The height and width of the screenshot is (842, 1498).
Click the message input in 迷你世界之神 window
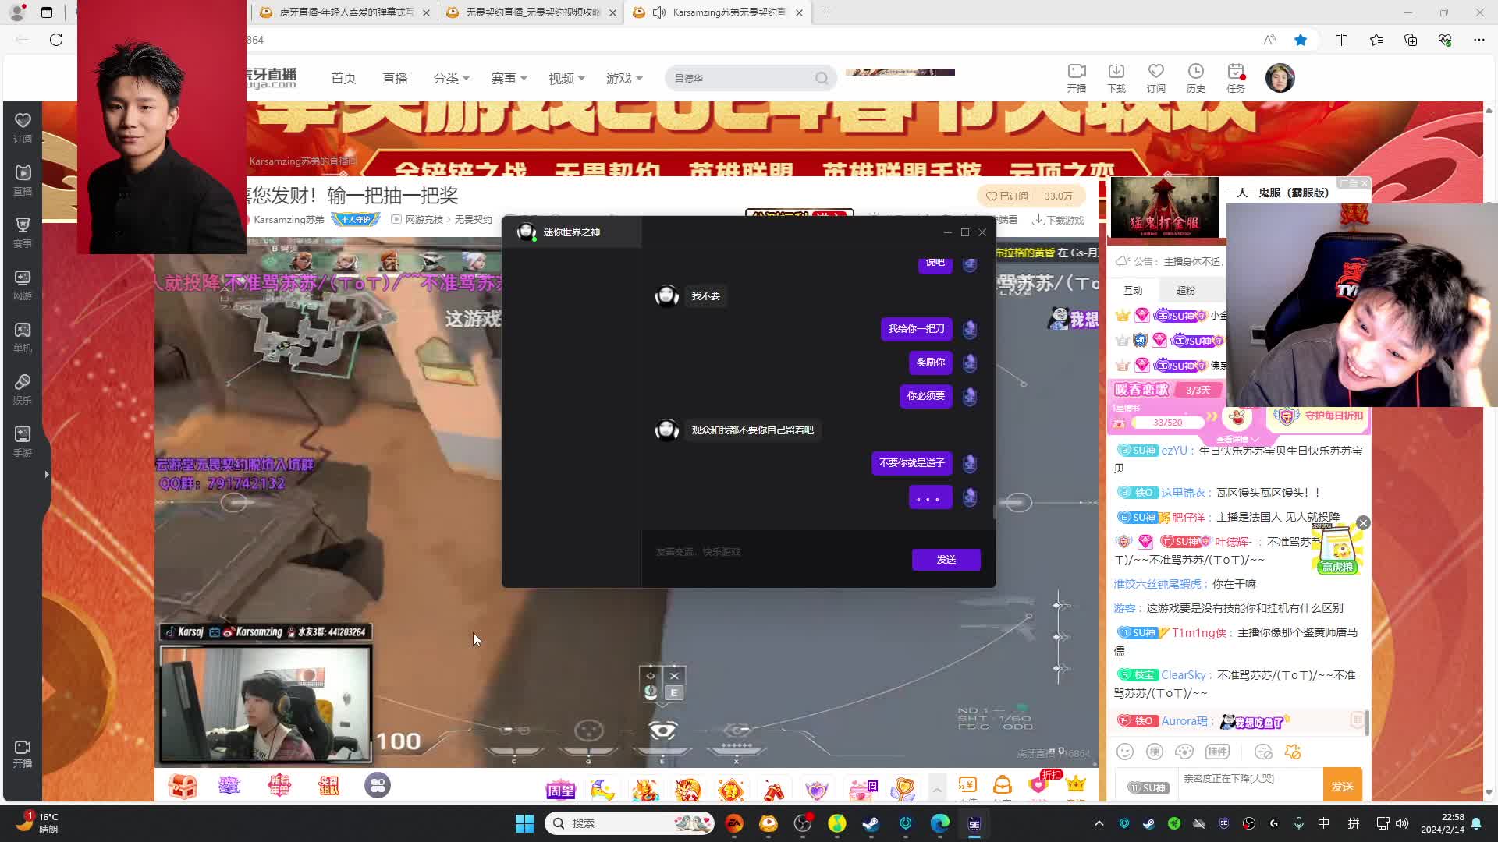[779, 551]
